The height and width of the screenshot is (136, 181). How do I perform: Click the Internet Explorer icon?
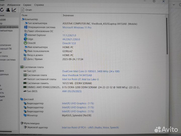coord(25,35)
